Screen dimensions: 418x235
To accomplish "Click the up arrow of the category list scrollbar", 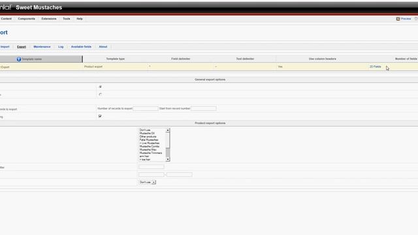I will coord(168,131).
